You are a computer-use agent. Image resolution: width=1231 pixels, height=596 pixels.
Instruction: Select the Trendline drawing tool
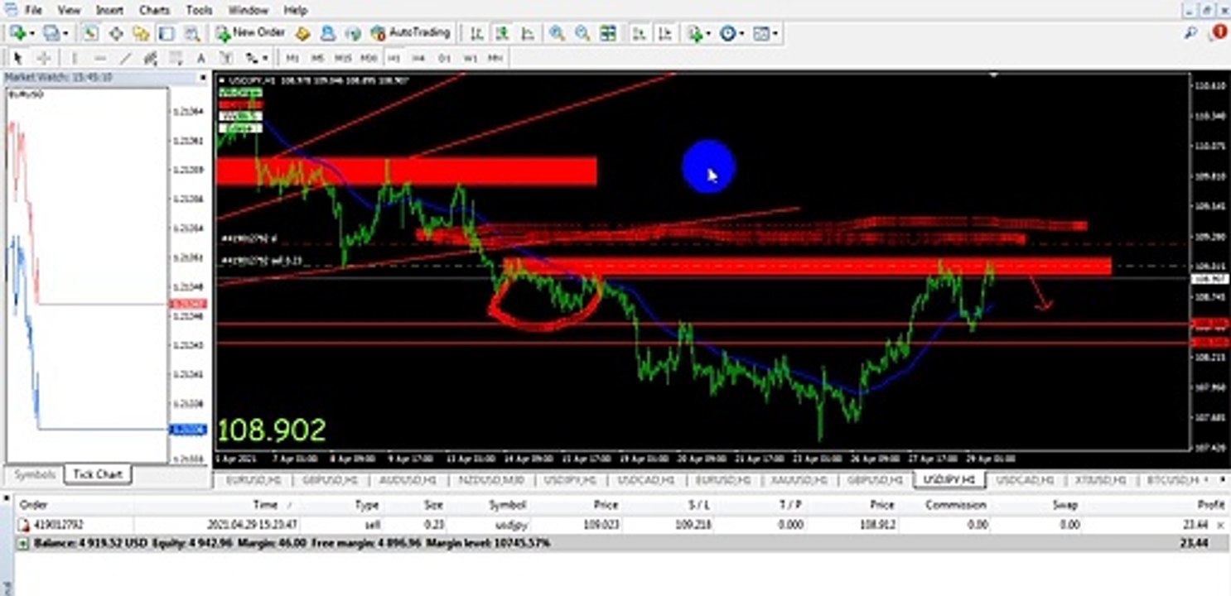coord(125,58)
